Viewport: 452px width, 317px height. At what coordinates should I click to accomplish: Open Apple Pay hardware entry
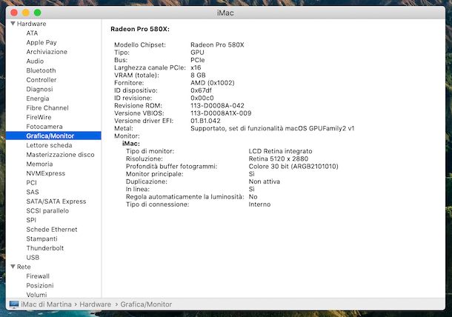click(41, 43)
